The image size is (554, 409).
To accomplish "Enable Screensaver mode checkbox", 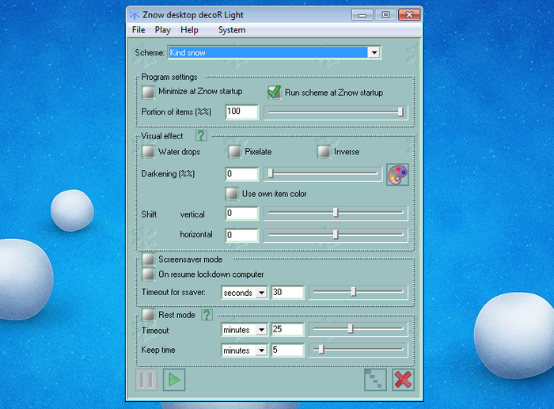I will 149,259.
